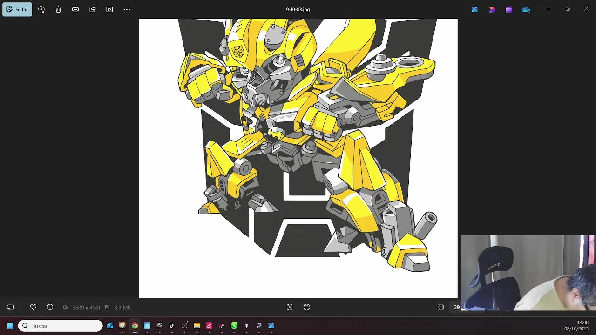596x335 pixels.
Task: Click the OneDrive cloud icon in title bar
Action: (x=526, y=9)
